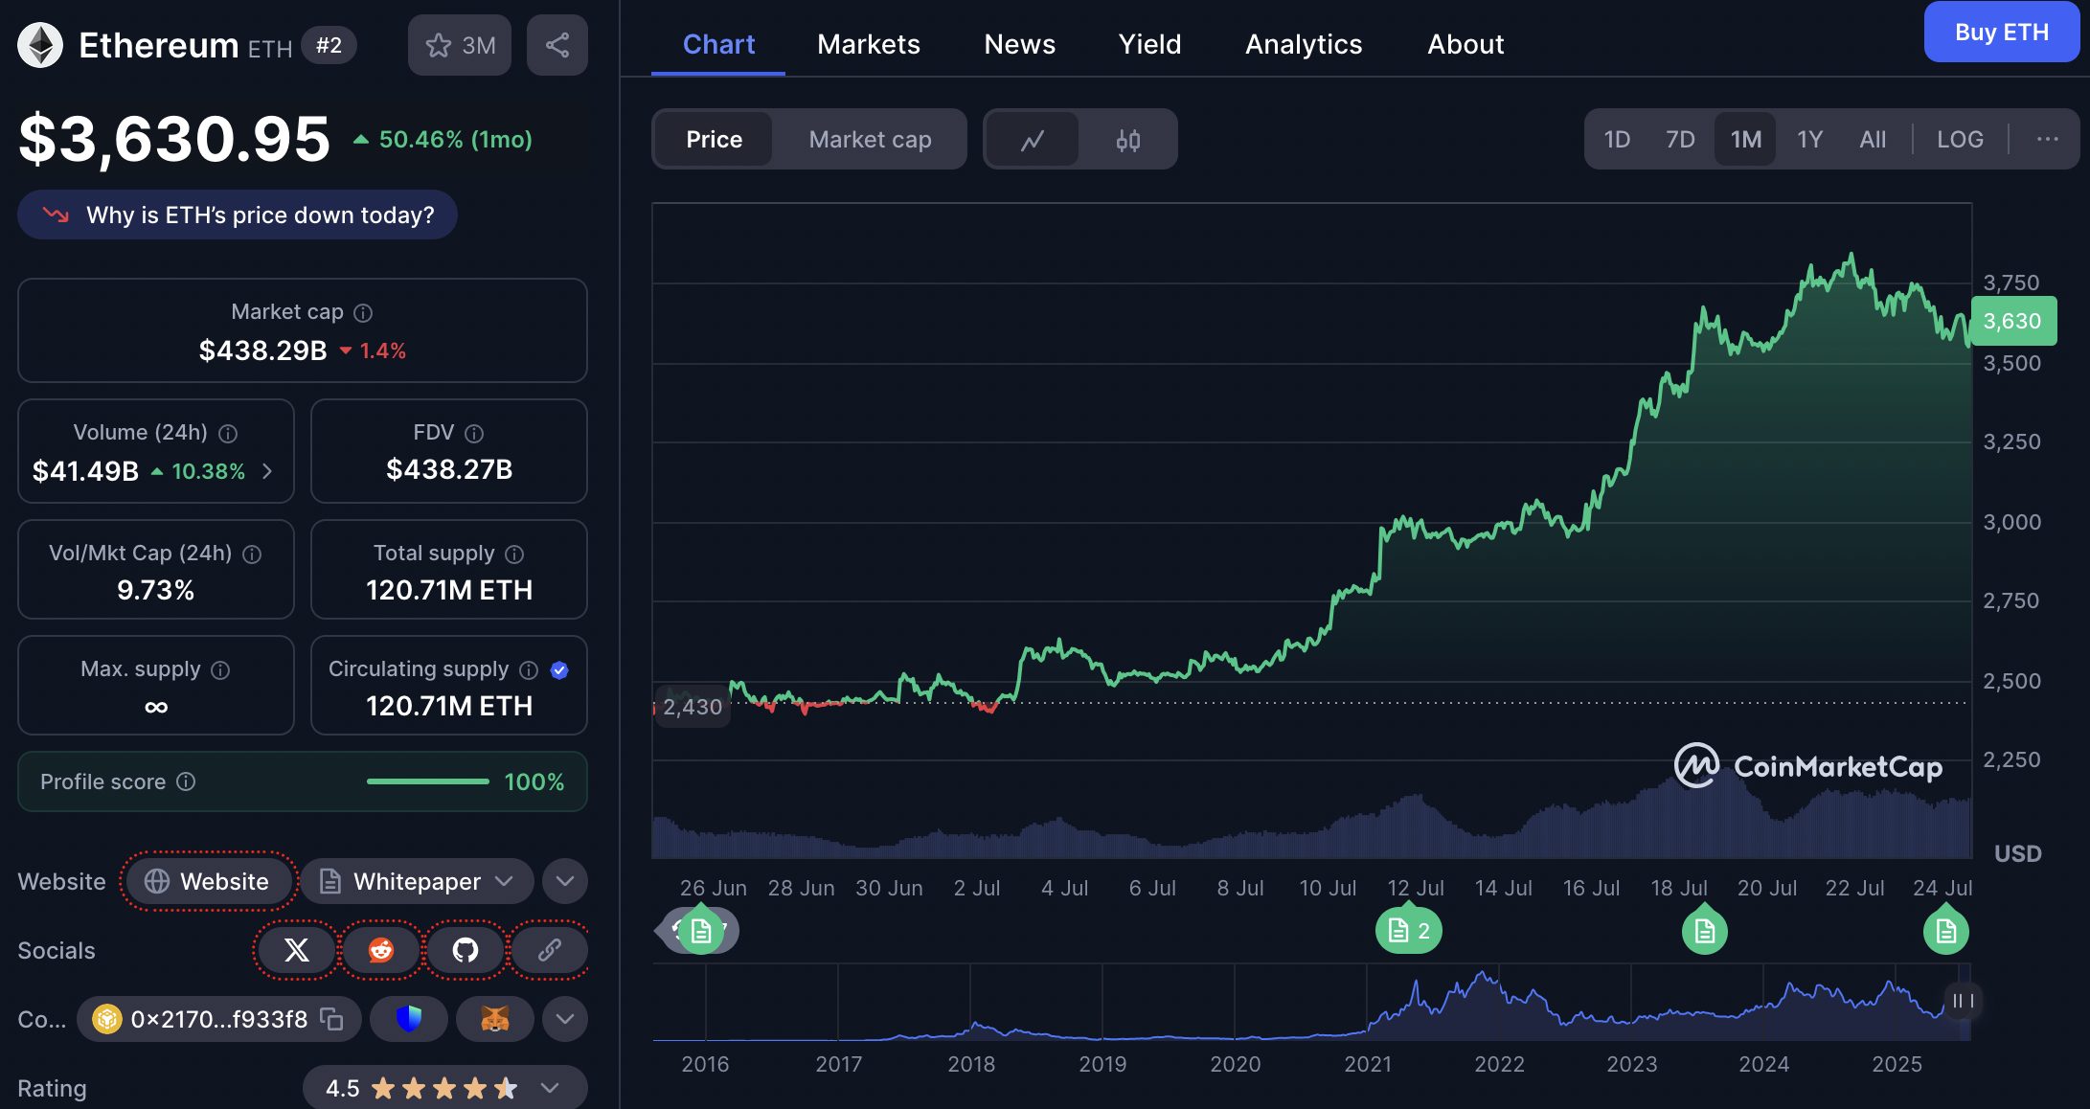Open the About tab
The height and width of the screenshot is (1109, 2090).
click(x=1465, y=44)
